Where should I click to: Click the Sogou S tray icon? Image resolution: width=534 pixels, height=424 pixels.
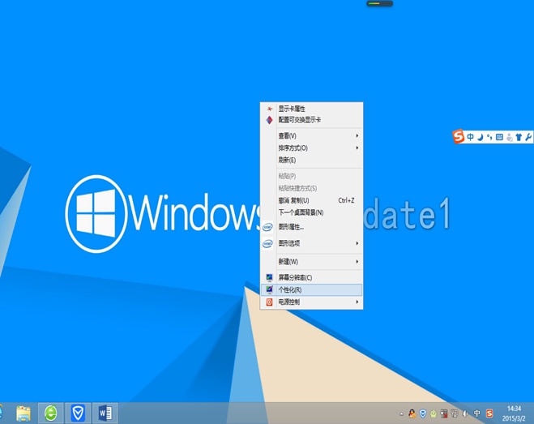tap(489, 413)
